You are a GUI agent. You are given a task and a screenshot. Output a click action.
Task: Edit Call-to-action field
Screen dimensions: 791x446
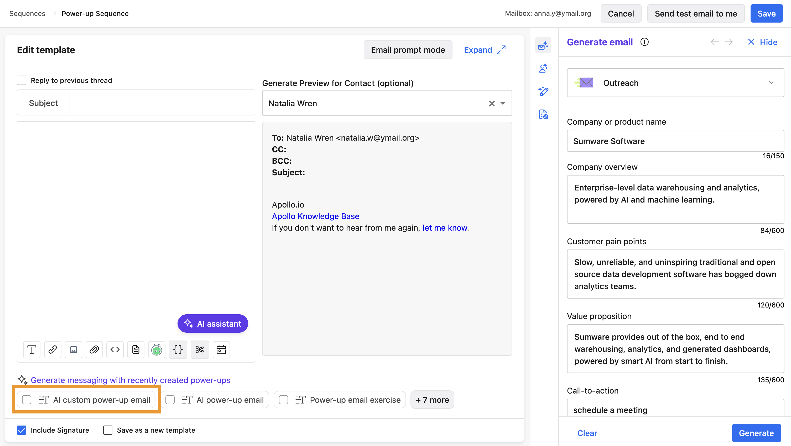click(675, 408)
